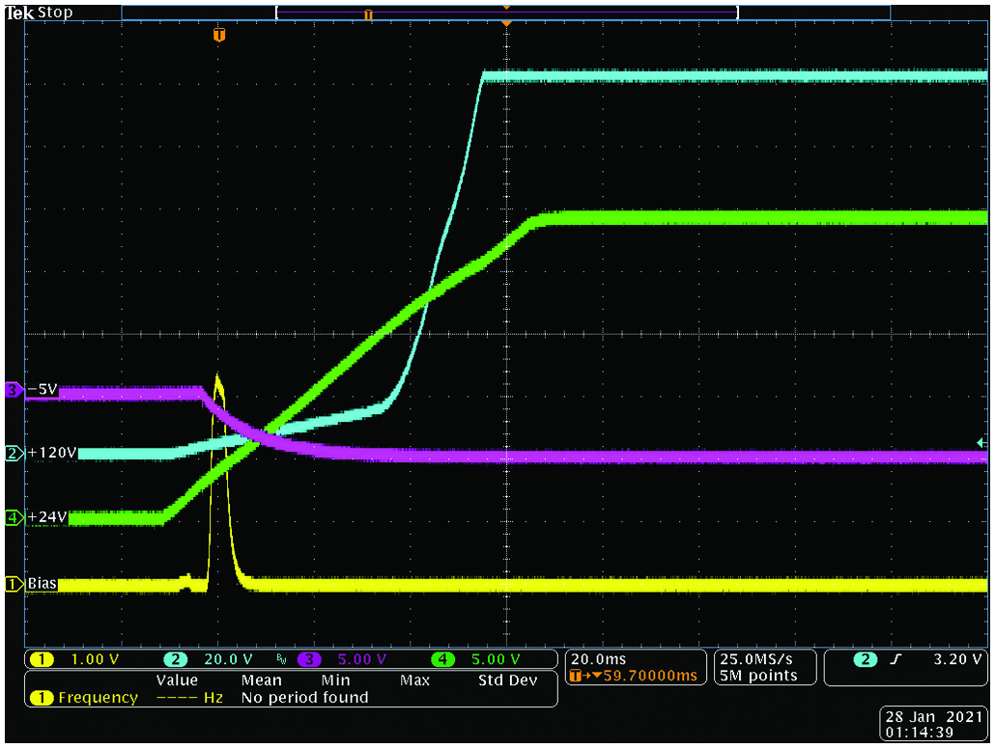Click the 20.0 V channel 2 scale value

[x=228, y=660]
